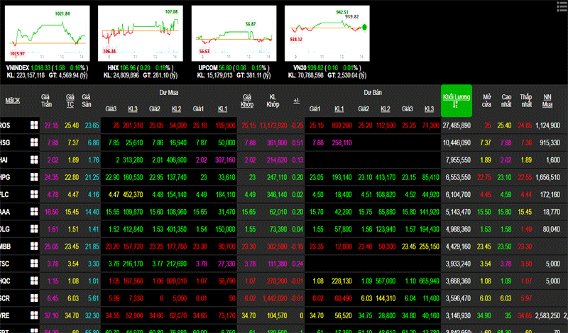Click HQC sell volume 228,130
568x333 pixels.
(342, 281)
